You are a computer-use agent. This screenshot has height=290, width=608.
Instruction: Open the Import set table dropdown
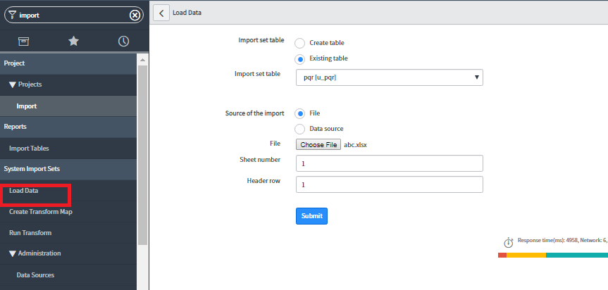(389, 77)
